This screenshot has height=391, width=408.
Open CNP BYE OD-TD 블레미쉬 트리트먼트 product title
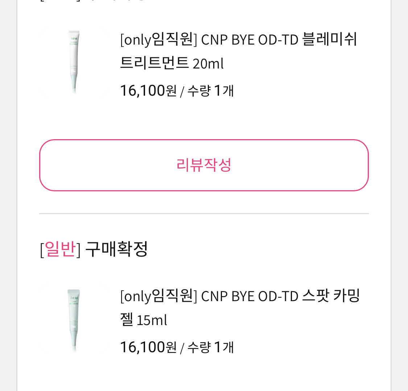click(x=238, y=51)
